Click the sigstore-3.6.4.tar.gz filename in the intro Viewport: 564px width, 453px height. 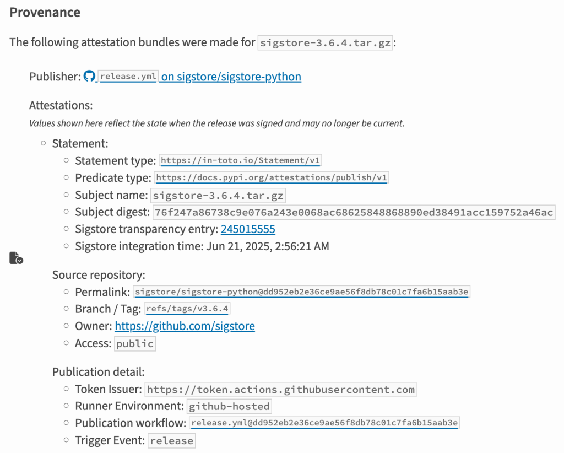tap(326, 42)
